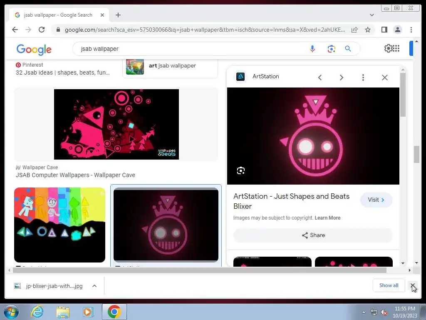Open more options in ArtStation preview
This screenshot has width=426, height=320.
point(363,77)
